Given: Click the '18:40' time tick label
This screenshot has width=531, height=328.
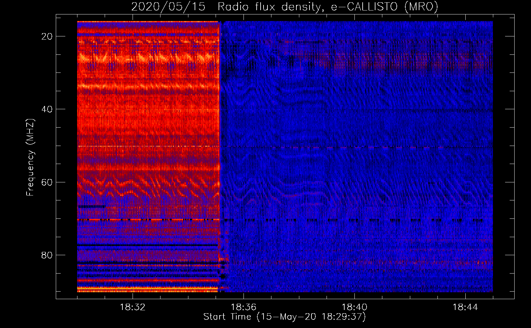Looking at the screenshot, I should point(354,307).
